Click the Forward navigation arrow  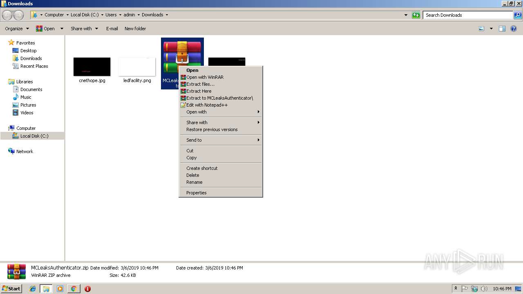click(18, 15)
